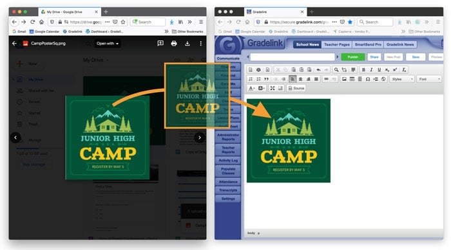
Task: Toggle Align Right in the editor
Action: click(309, 79)
